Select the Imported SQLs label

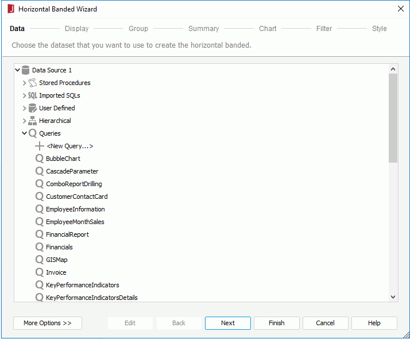pos(60,95)
